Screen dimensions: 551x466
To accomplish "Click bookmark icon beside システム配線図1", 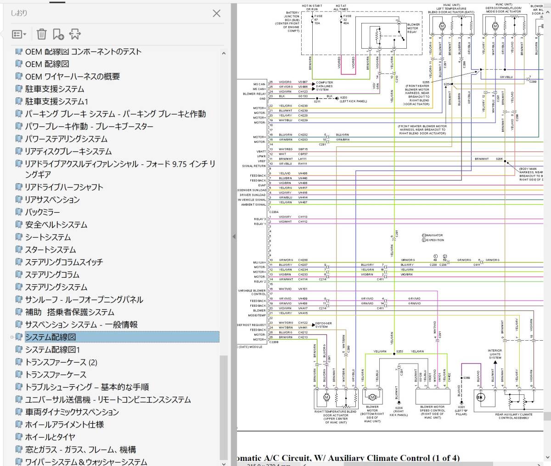I will point(19,349).
